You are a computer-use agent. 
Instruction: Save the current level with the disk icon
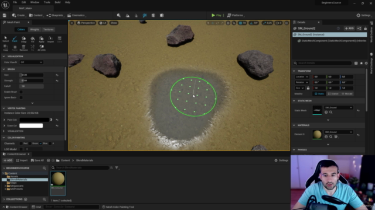4,15
